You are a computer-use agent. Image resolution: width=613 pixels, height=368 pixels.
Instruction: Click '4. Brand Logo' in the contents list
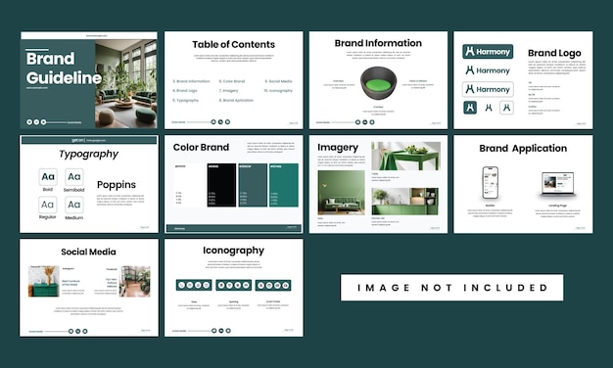[x=185, y=91]
